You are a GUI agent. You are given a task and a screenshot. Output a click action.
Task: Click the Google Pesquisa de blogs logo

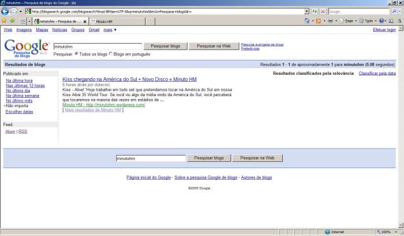[27, 48]
